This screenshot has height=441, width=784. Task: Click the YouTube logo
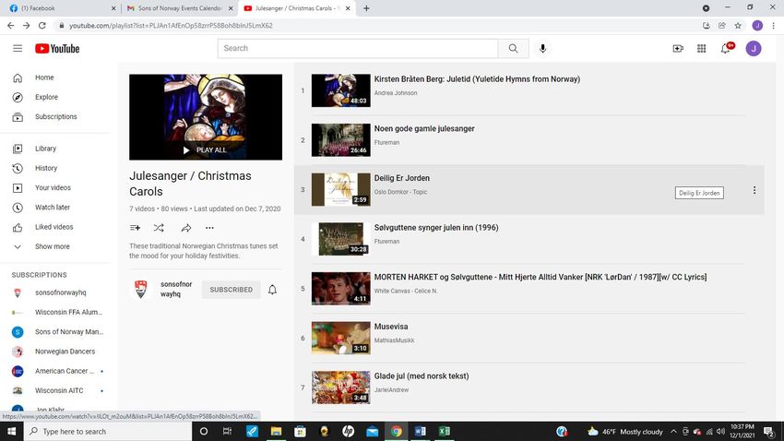57,49
